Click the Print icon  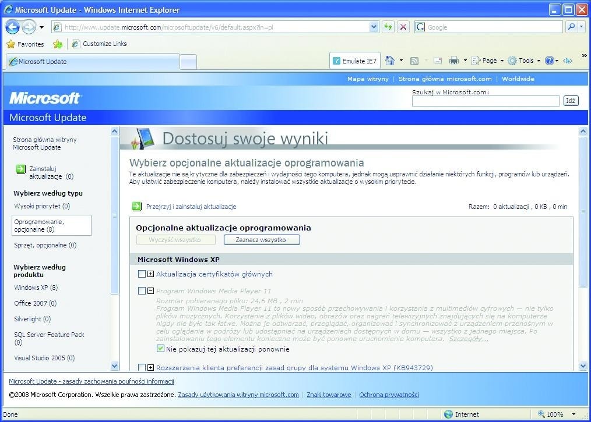tap(455, 60)
